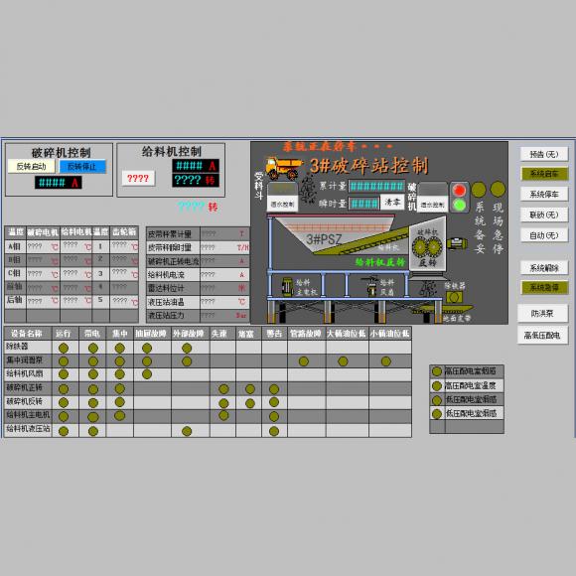Toggle the 联锁(无) interlock button
This screenshot has height=576, width=576.
[544, 215]
